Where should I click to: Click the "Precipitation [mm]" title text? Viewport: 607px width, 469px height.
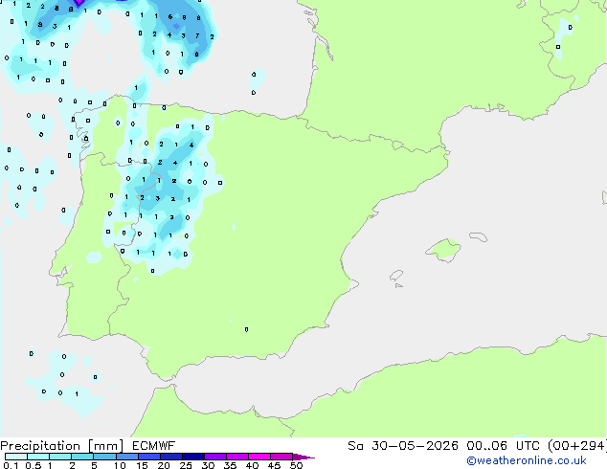(x=62, y=446)
